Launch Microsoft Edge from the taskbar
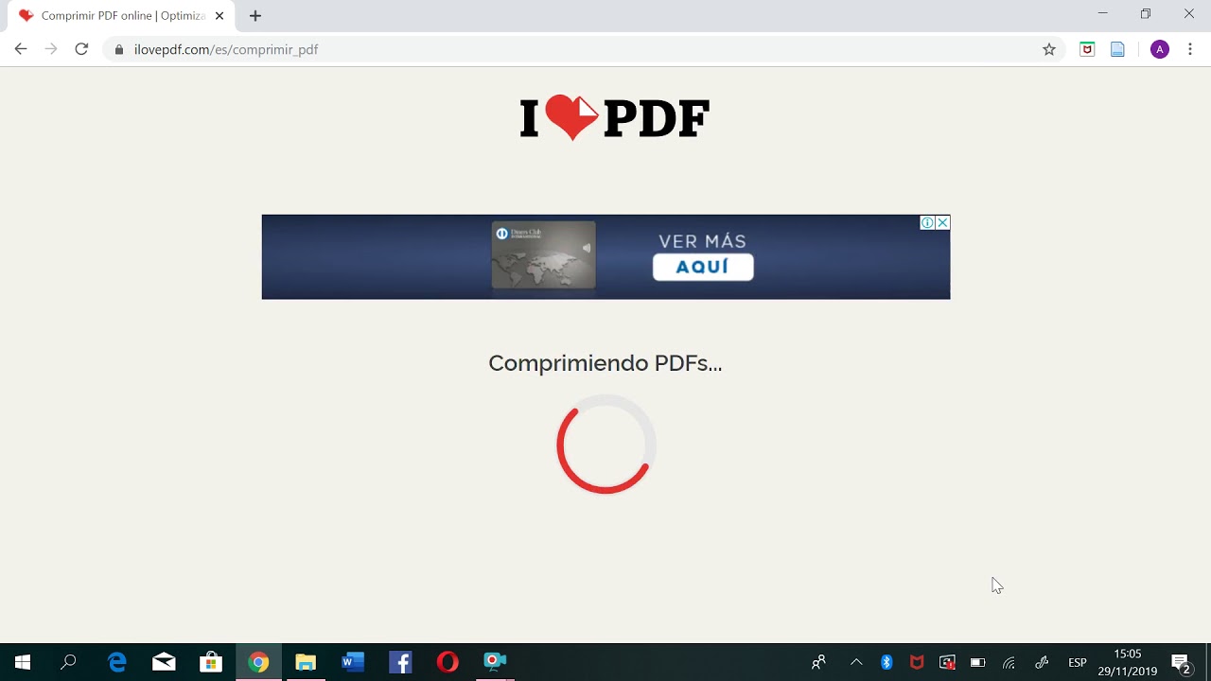Image resolution: width=1211 pixels, height=681 pixels. 116,662
